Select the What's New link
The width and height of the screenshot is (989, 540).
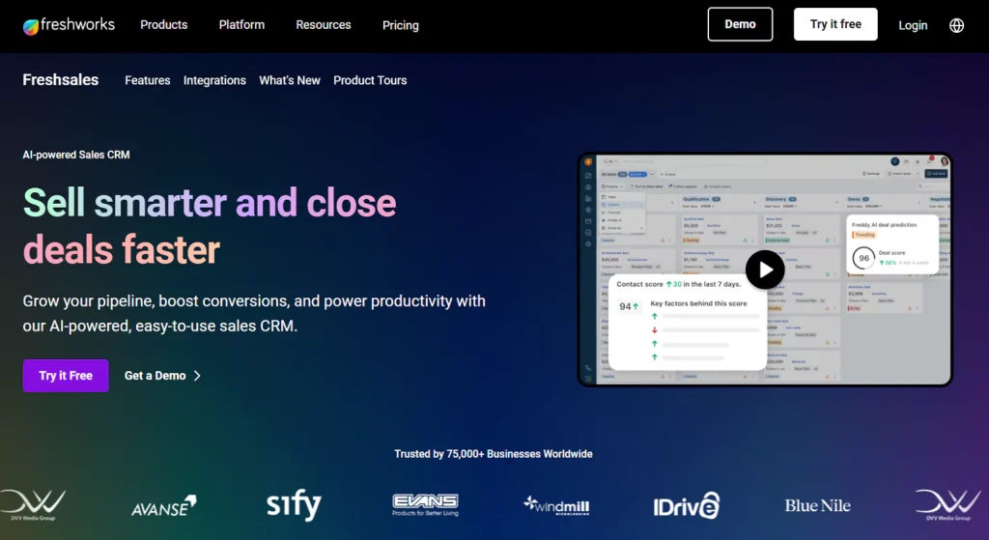[289, 80]
